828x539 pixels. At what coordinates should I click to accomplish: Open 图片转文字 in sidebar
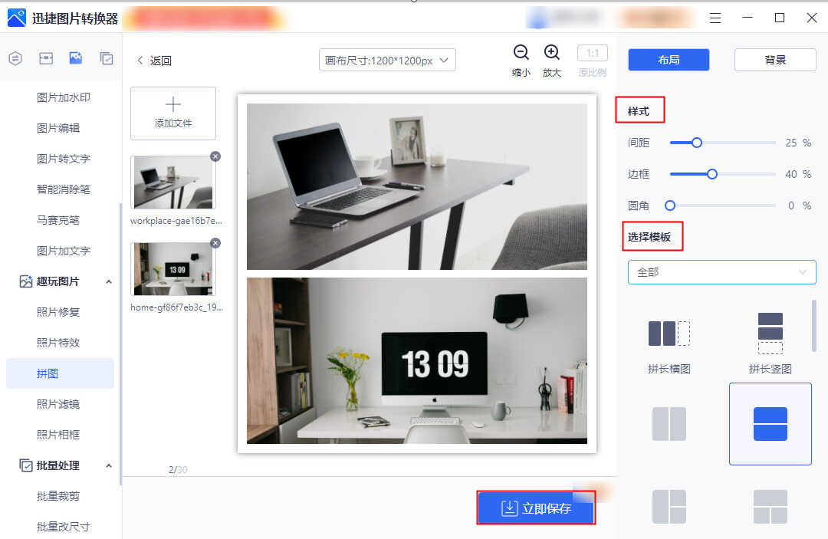(64, 159)
